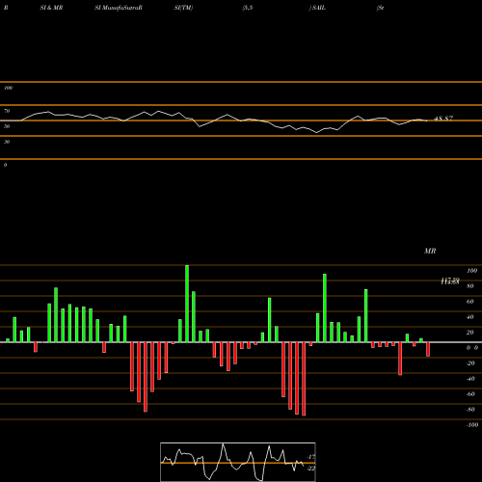Open the mini overview chart thumbnail

click(238, 462)
